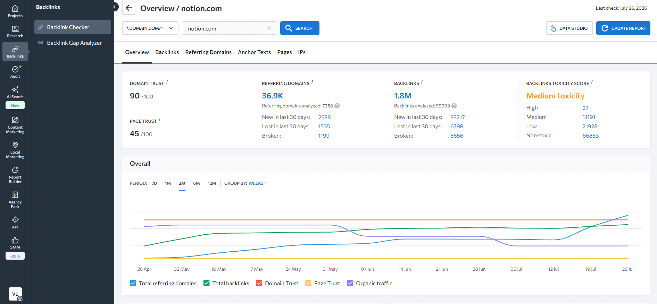Click the New badge under AI Search

(x=15, y=105)
